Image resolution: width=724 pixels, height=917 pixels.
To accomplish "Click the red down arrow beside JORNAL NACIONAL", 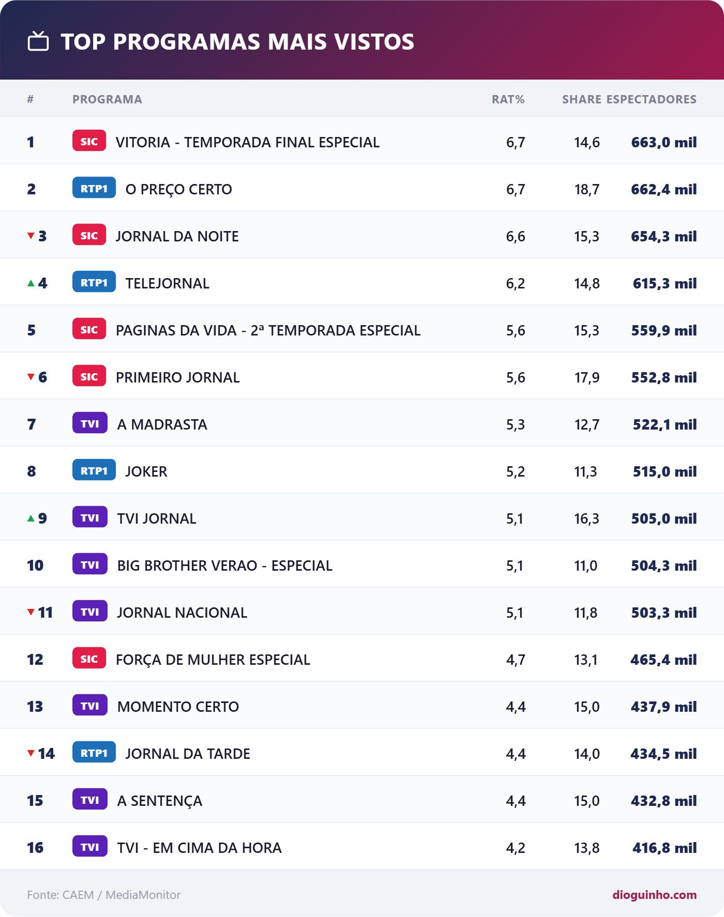I will click(31, 613).
